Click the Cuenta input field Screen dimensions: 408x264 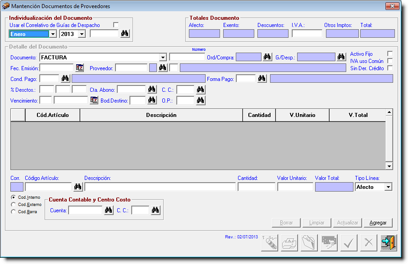pyautogui.click(x=85, y=210)
